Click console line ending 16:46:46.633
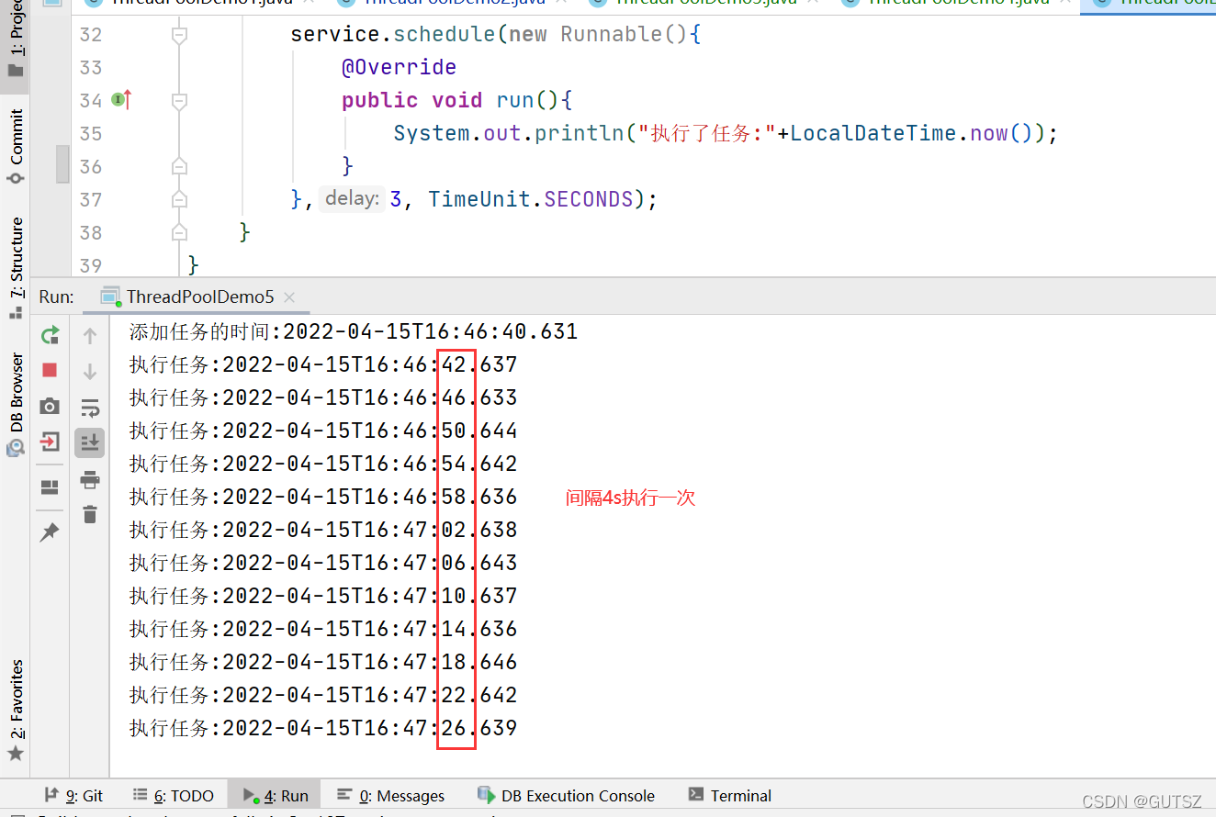Viewport: 1216px width, 817px height. pos(323,397)
